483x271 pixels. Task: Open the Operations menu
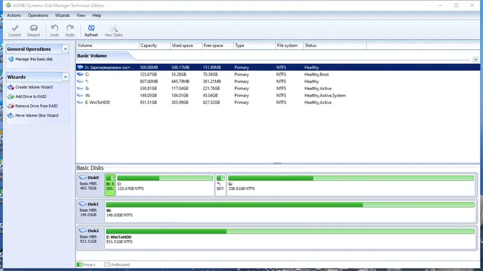coord(38,16)
